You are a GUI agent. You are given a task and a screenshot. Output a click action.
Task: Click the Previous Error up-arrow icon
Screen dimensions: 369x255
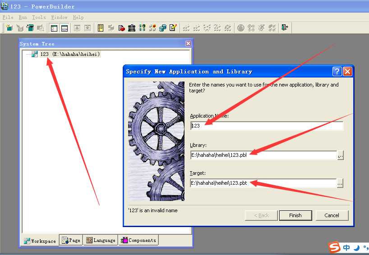pos(88,28)
